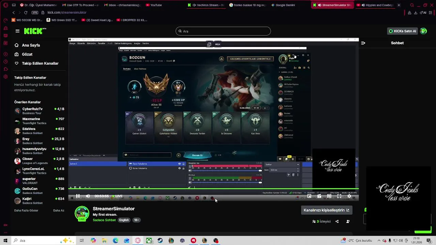Reload the current page
This screenshot has height=245, width=436.
click(26, 13)
